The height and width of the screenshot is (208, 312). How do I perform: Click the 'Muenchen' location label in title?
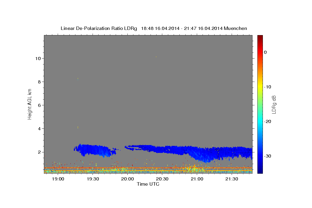[x=236, y=28]
